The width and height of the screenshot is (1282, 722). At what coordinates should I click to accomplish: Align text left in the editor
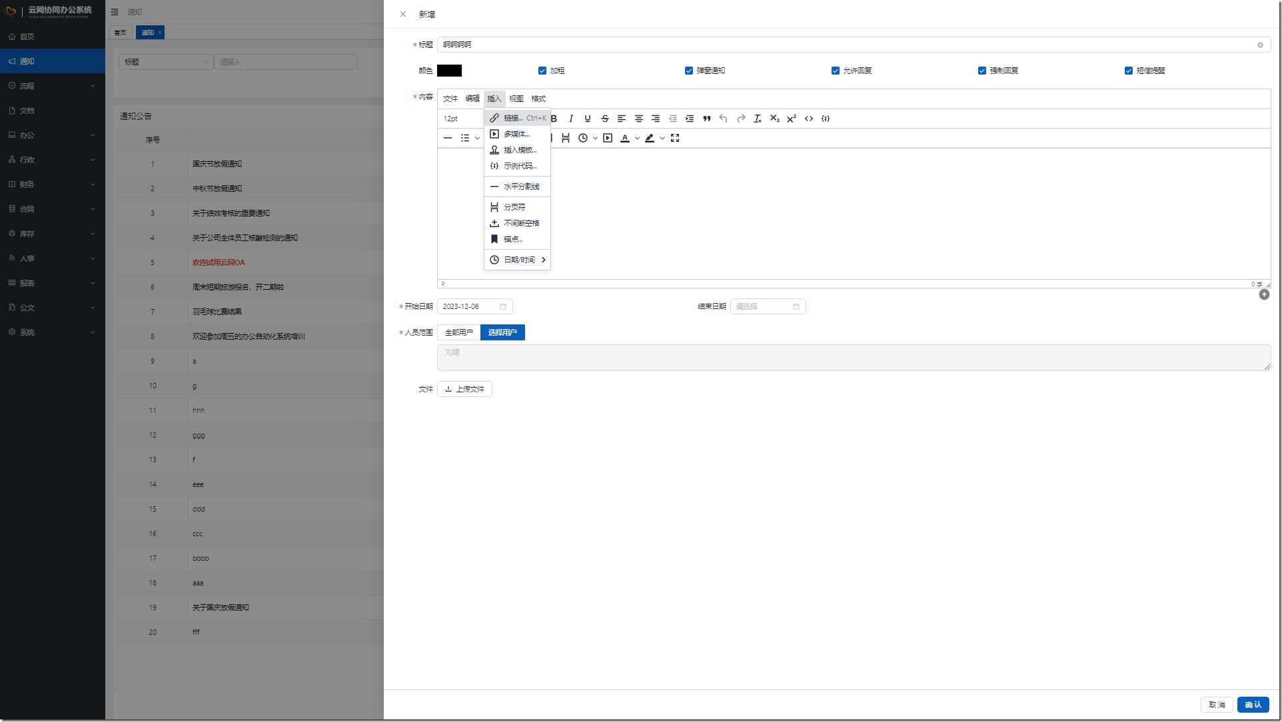622,119
